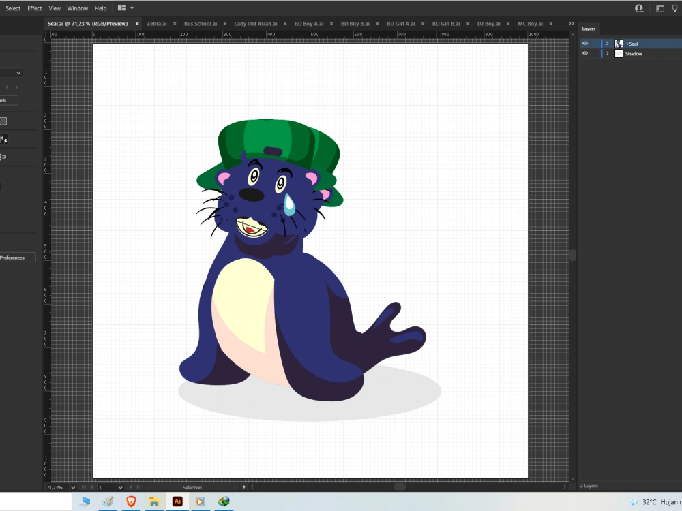Click the Preferences button in left panel

tap(17, 258)
